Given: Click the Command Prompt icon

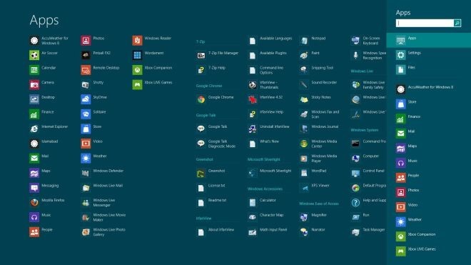Looking at the screenshot, I should click(x=355, y=144).
